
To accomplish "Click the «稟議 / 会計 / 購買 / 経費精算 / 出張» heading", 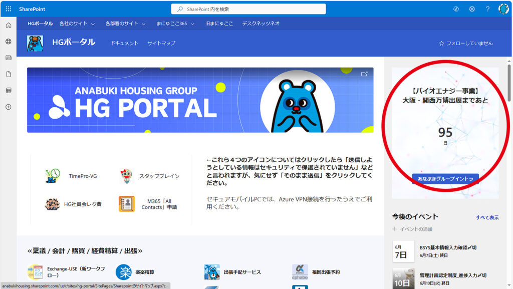I will [85, 251].
